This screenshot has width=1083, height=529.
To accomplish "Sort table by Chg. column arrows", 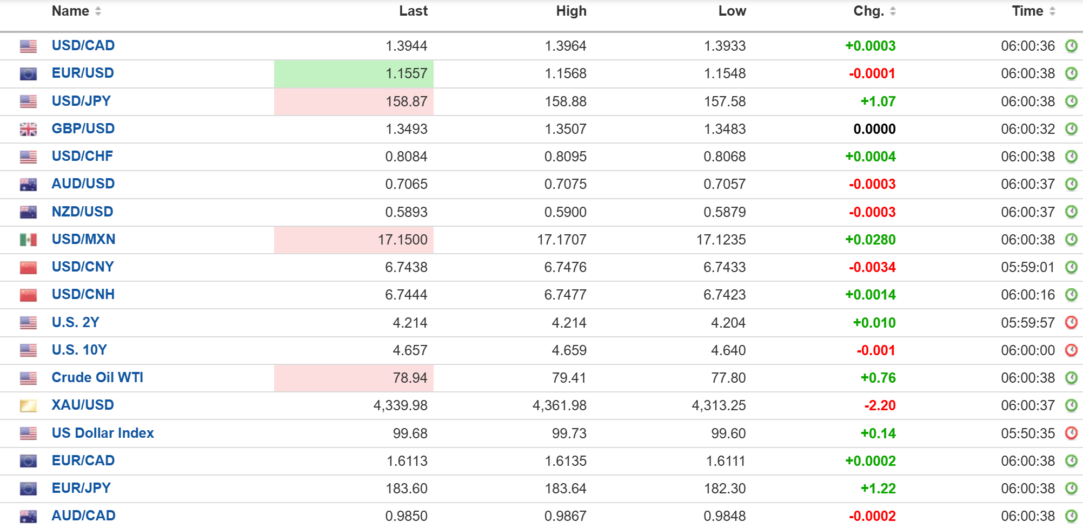I will click(893, 11).
